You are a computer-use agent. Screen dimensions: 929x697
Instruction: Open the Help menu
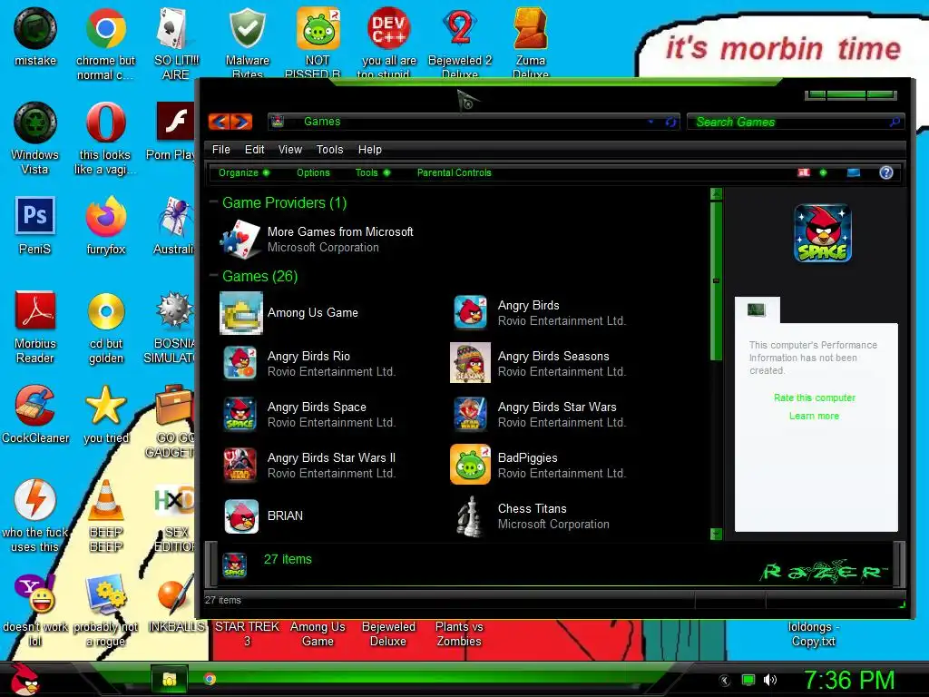[370, 150]
